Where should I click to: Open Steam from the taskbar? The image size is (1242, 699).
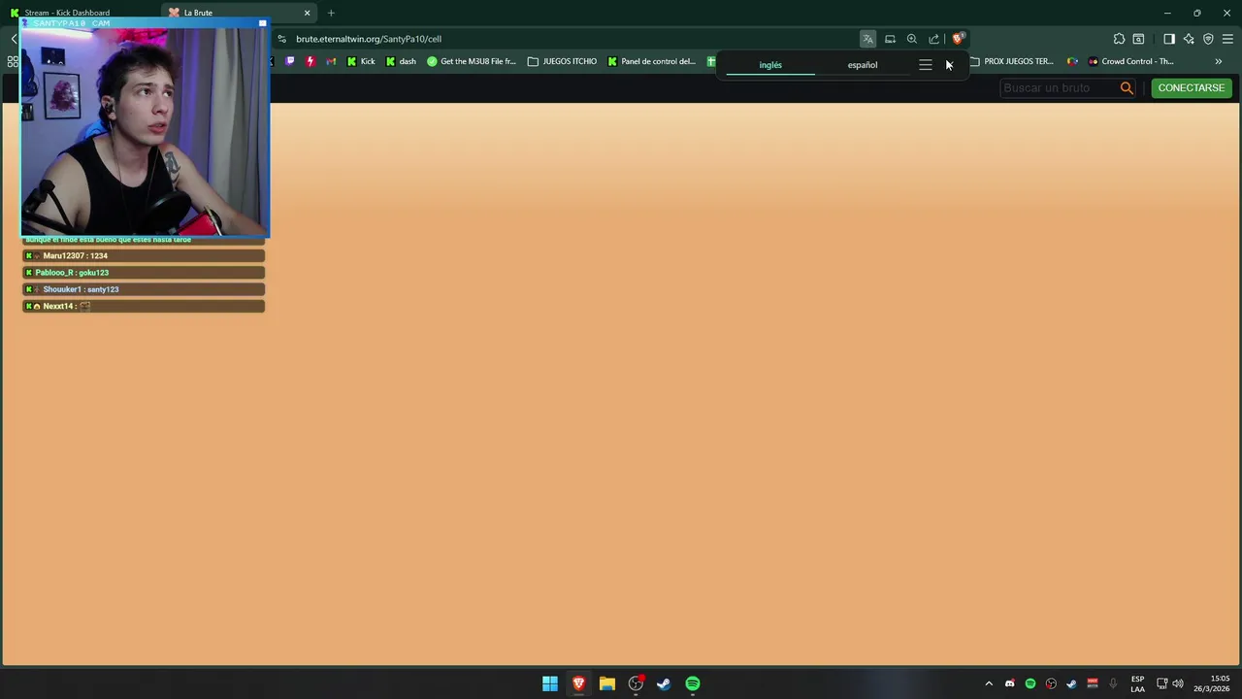pyautogui.click(x=664, y=683)
